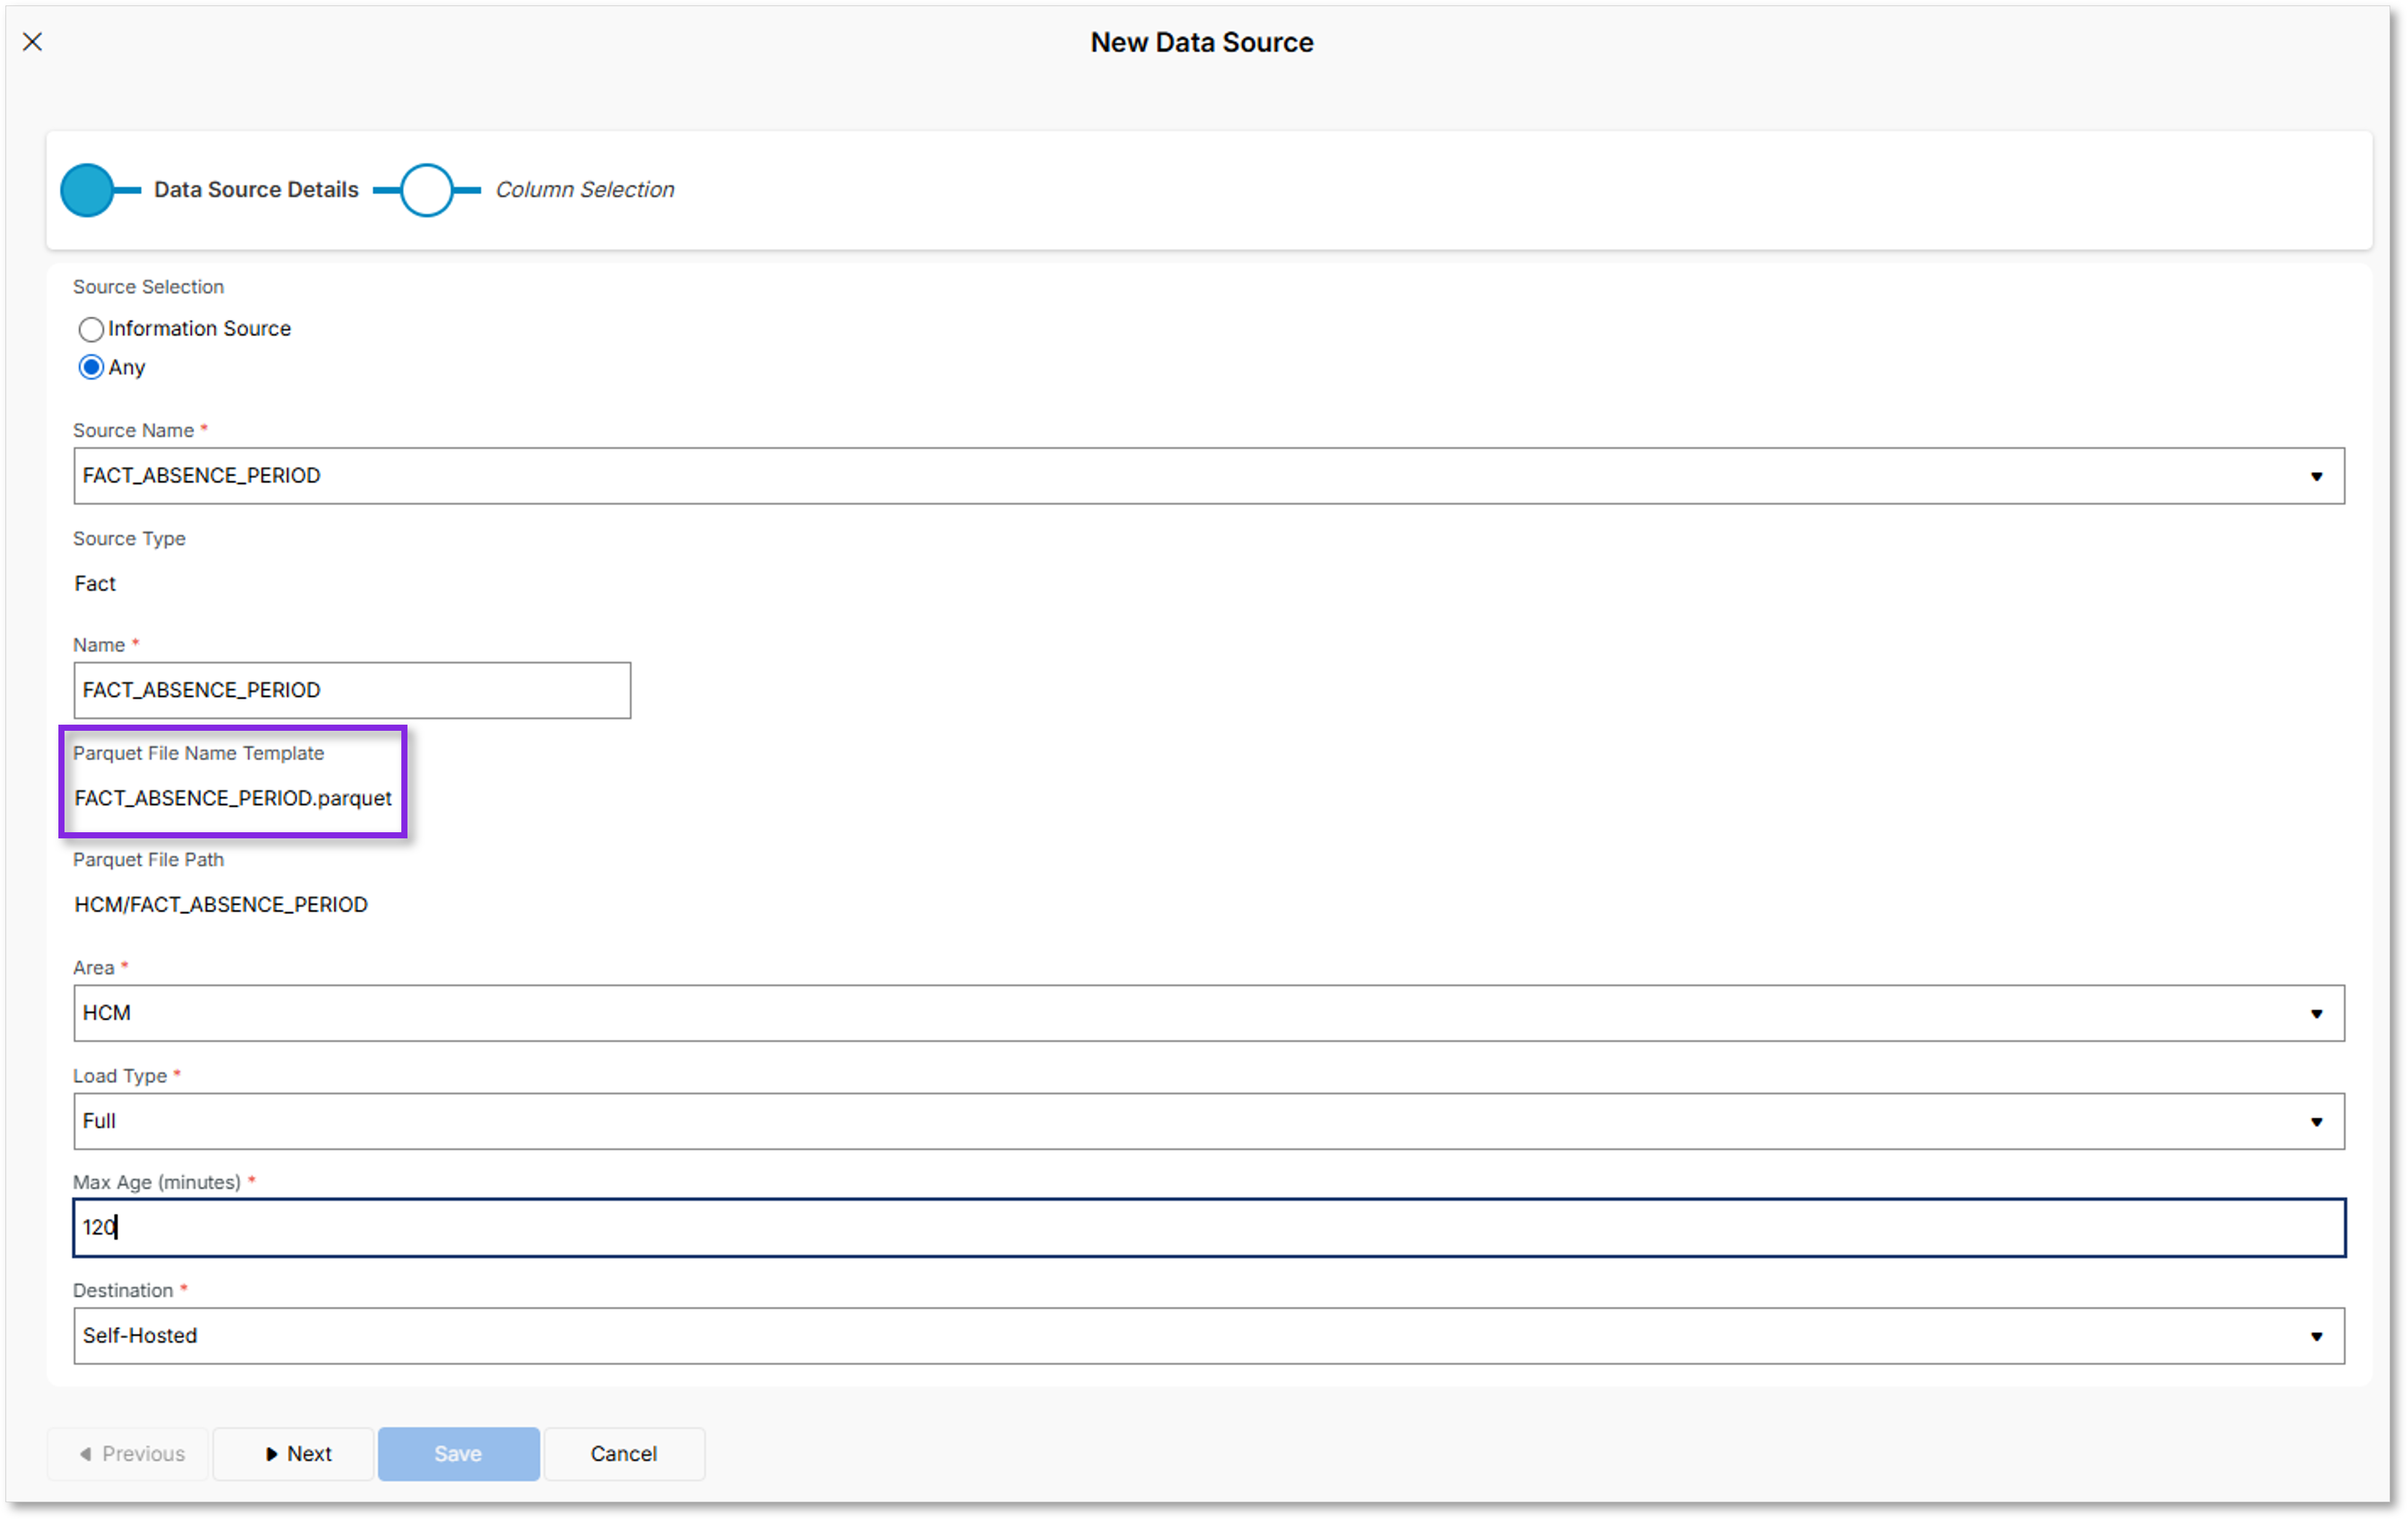Expand the Area dropdown
Image resolution: width=2408 pixels, height=1520 pixels.
click(x=1208, y=1013)
